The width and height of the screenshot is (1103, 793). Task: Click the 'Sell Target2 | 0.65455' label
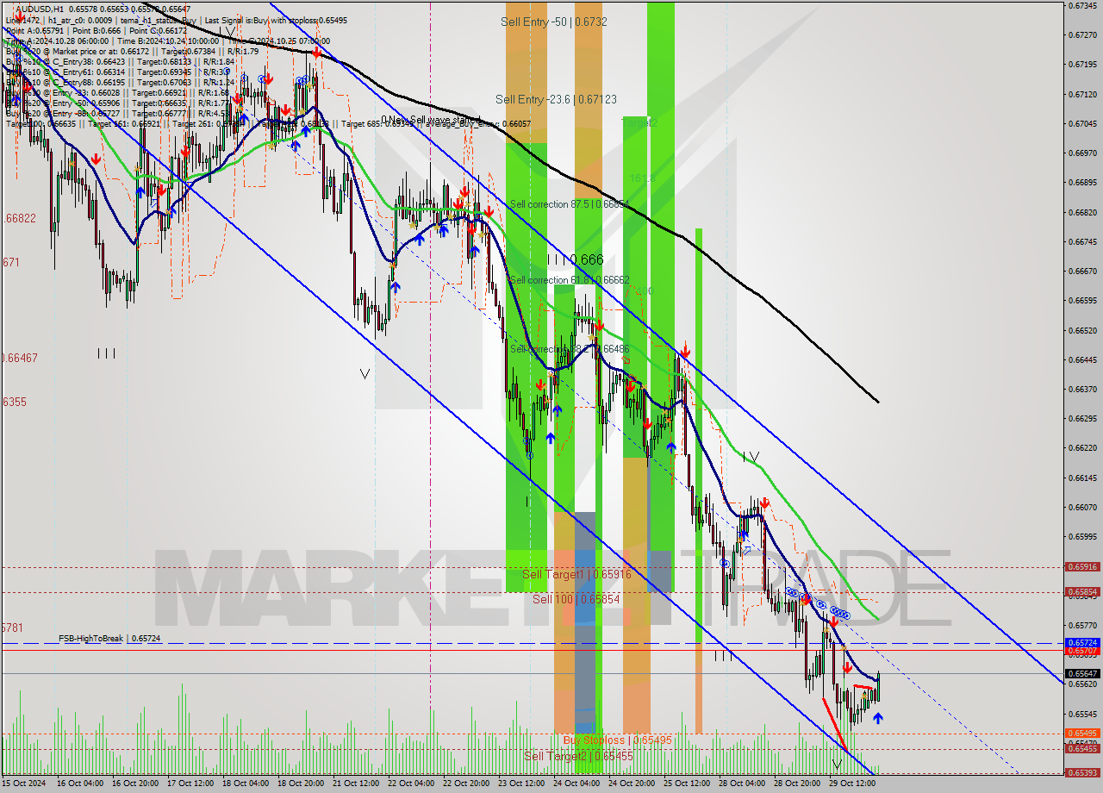click(x=579, y=756)
